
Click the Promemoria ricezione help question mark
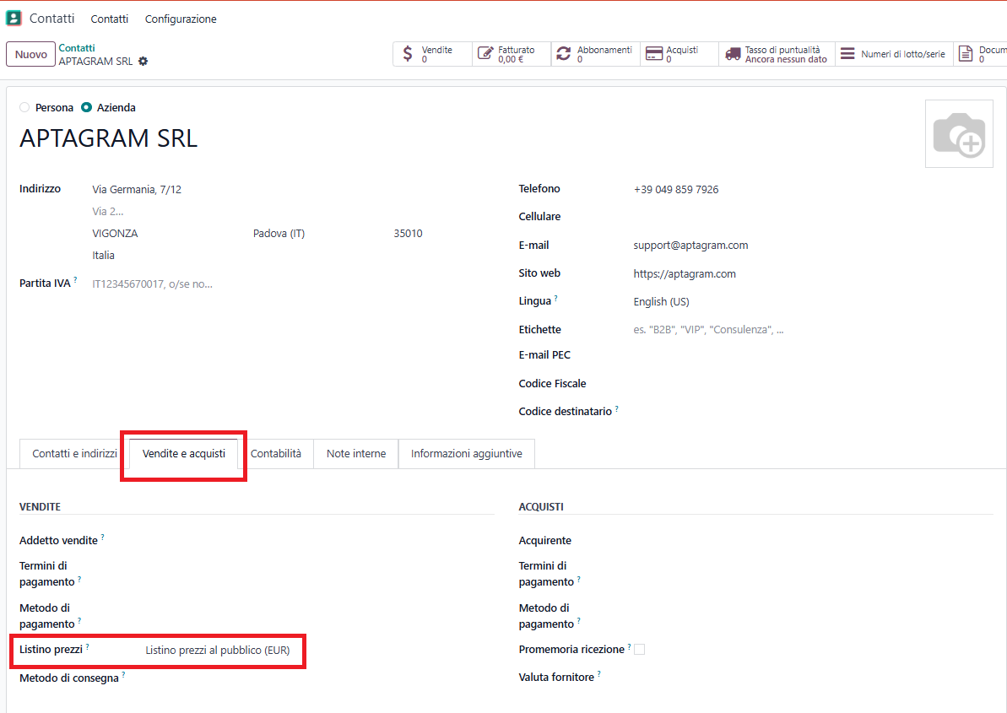click(x=629, y=646)
